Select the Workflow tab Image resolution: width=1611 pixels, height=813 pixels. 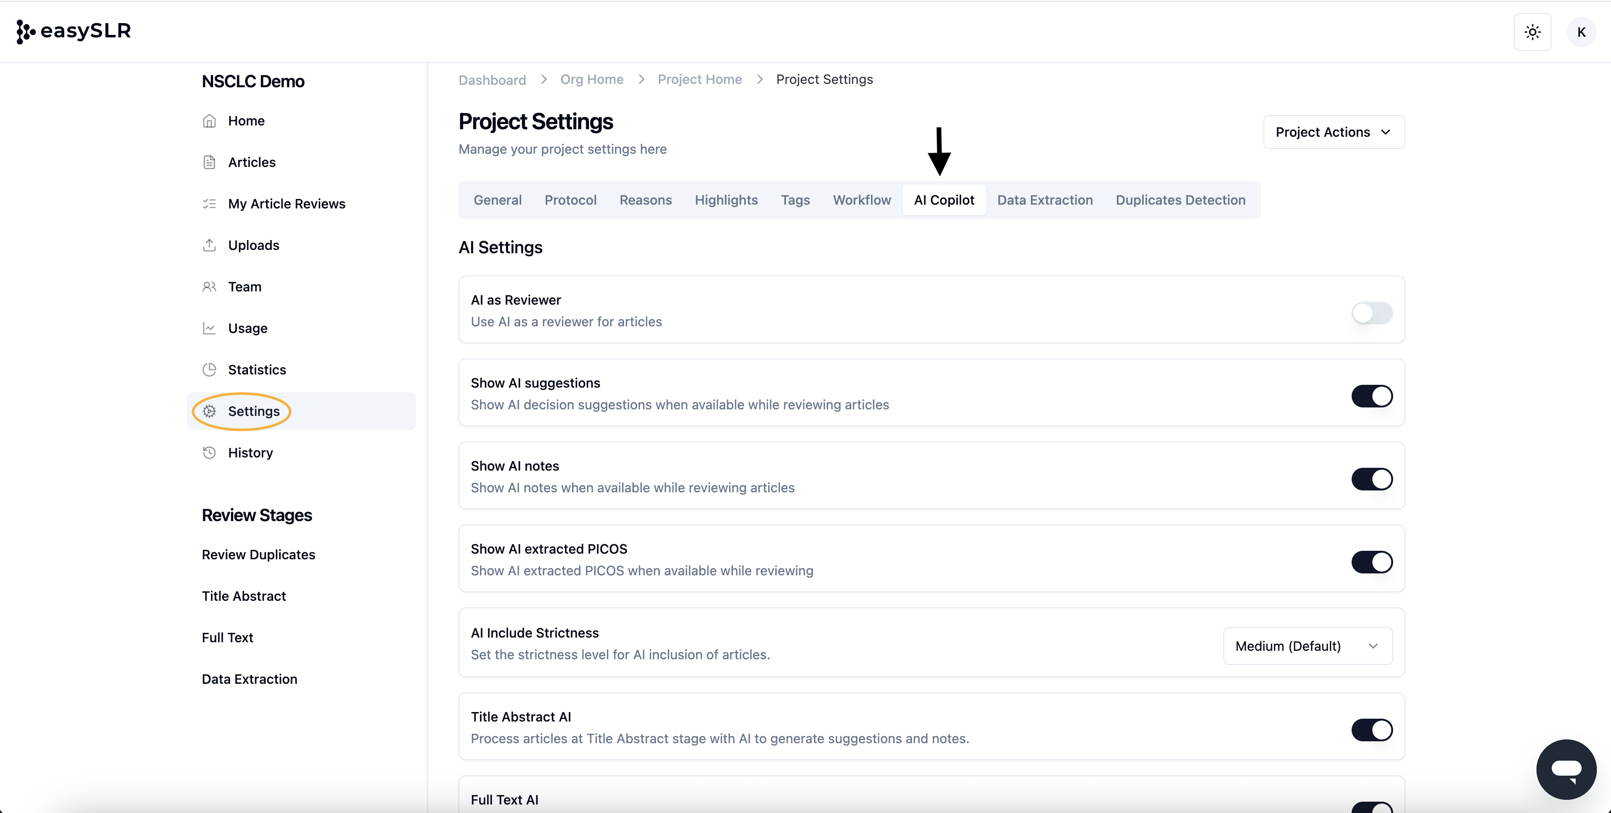862,200
